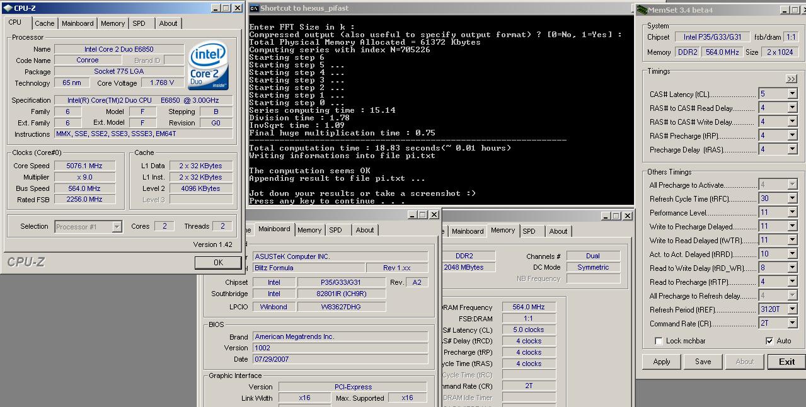Toggle the Auto checkbox in MemSet
Image resolution: width=806 pixels, height=407 pixels.
point(769,341)
